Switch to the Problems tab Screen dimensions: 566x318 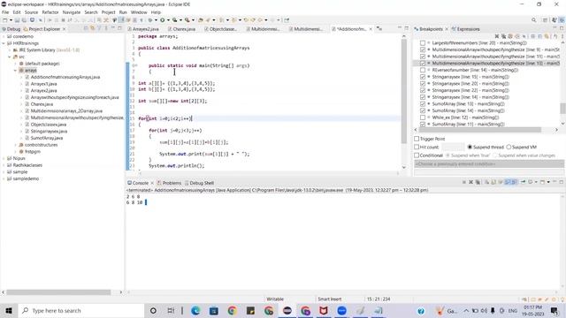(169, 183)
